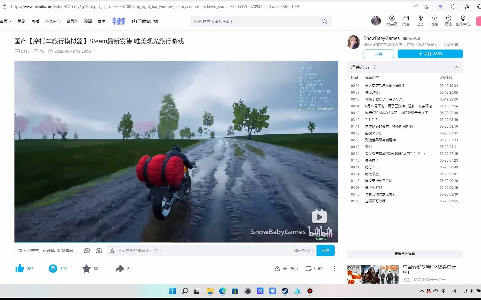Click the video progress bar
This screenshot has height=300, width=481.
click(176, 242)
